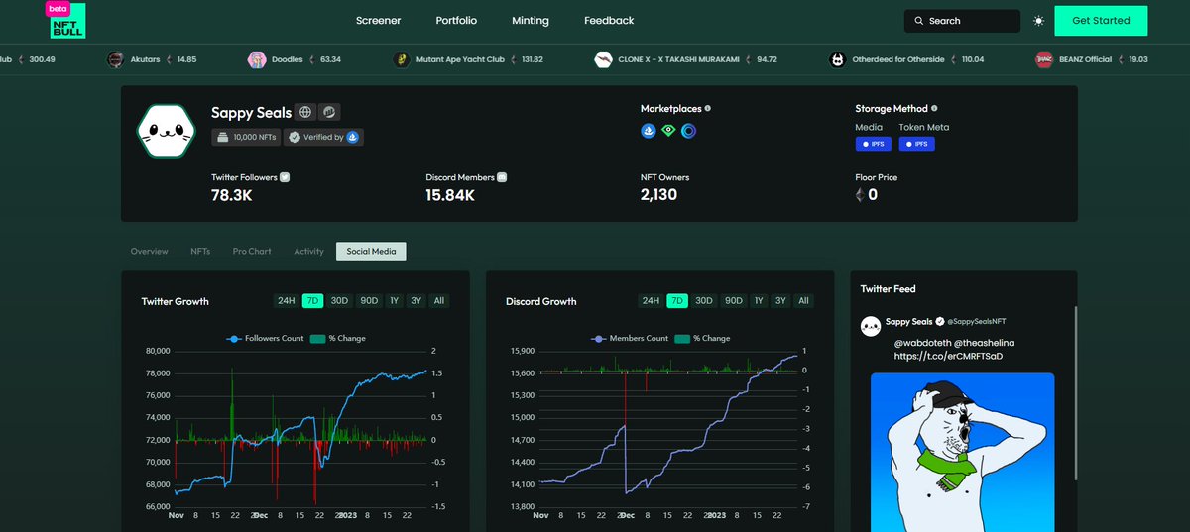Viewport: 1190px width, 532px height.
Task: Open the tweet's wojak seal image
Action: pyautogui.click(x=962, y=452)
